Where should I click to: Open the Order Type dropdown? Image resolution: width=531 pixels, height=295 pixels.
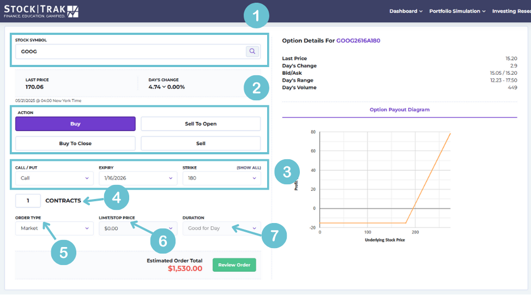point(54,228)
